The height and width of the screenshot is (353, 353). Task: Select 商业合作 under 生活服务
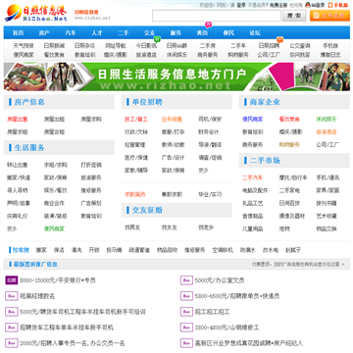54,203
